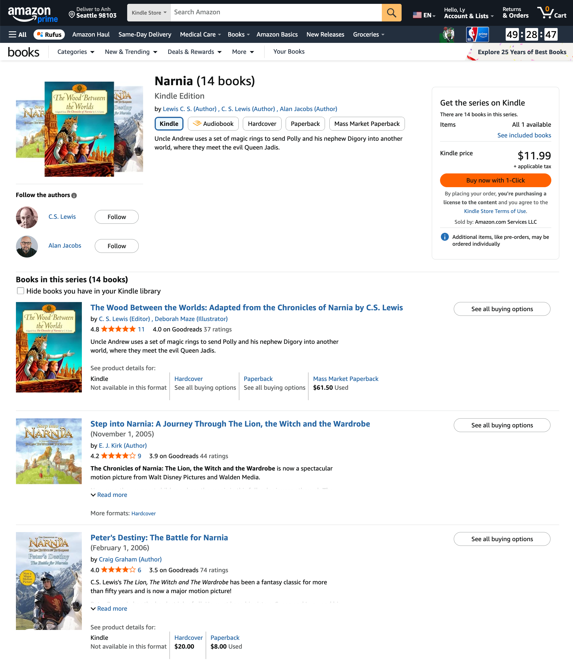Click Buy now with 1-Click
The width and height of the screenshot is (573, 664).
(x=495, y=180)
